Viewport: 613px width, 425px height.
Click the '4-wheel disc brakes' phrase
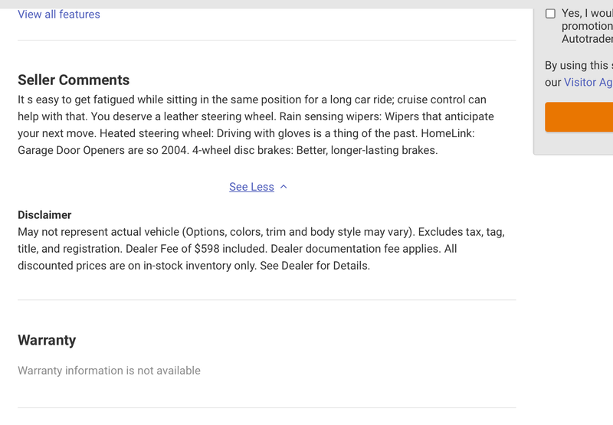click(x=242, y=150)
